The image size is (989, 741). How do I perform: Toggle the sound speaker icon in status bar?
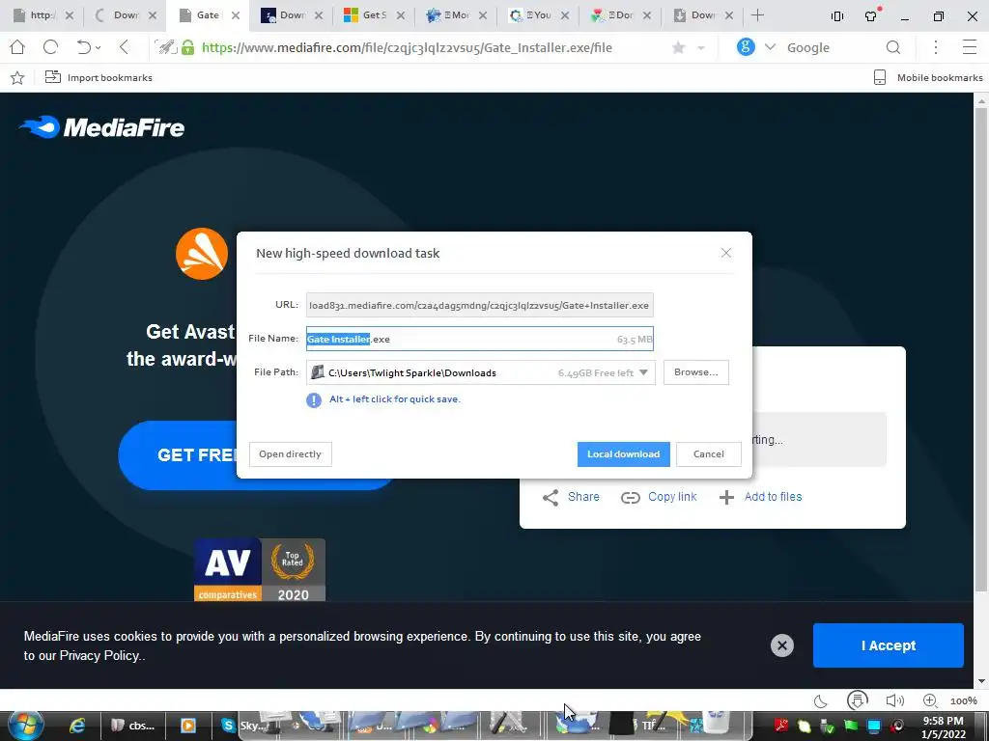tap(894, 700)
